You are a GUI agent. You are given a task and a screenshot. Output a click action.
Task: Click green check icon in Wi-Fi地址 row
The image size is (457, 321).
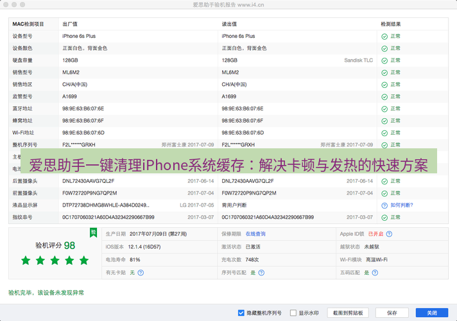tap(384, 134)
